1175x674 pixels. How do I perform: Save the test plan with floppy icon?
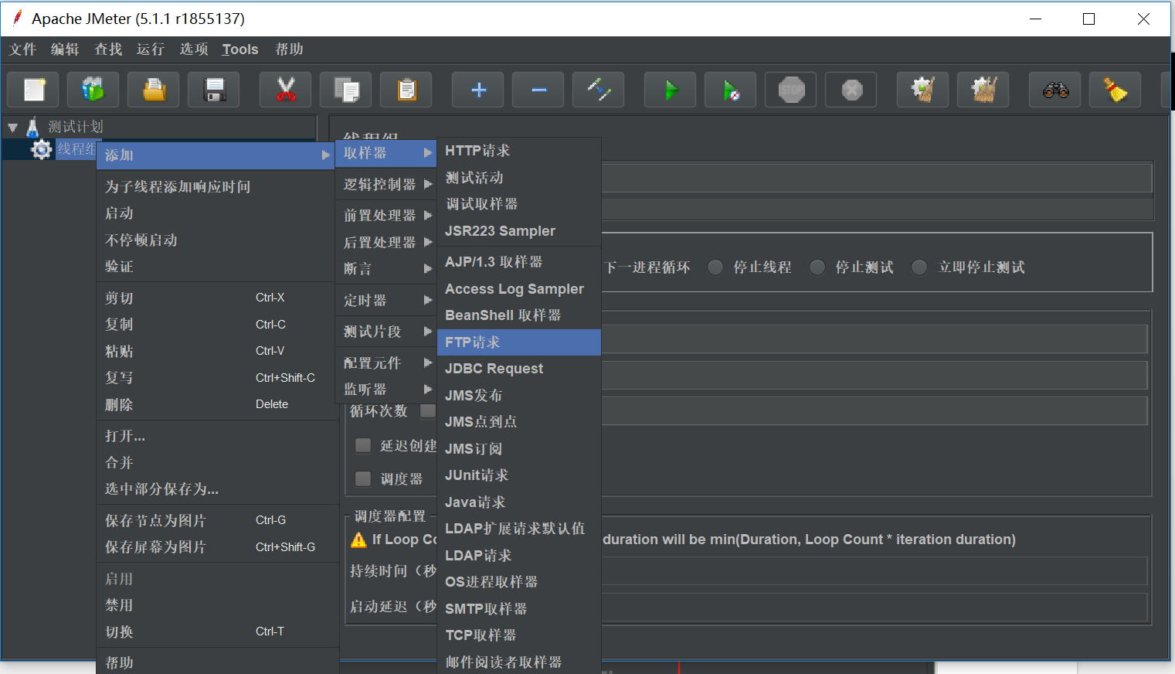tap(214, 90)
